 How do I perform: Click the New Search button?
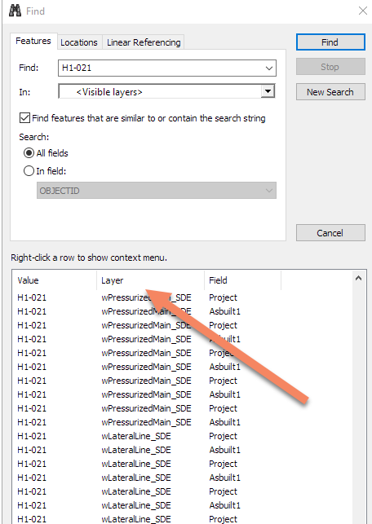[x=330, y=92]
